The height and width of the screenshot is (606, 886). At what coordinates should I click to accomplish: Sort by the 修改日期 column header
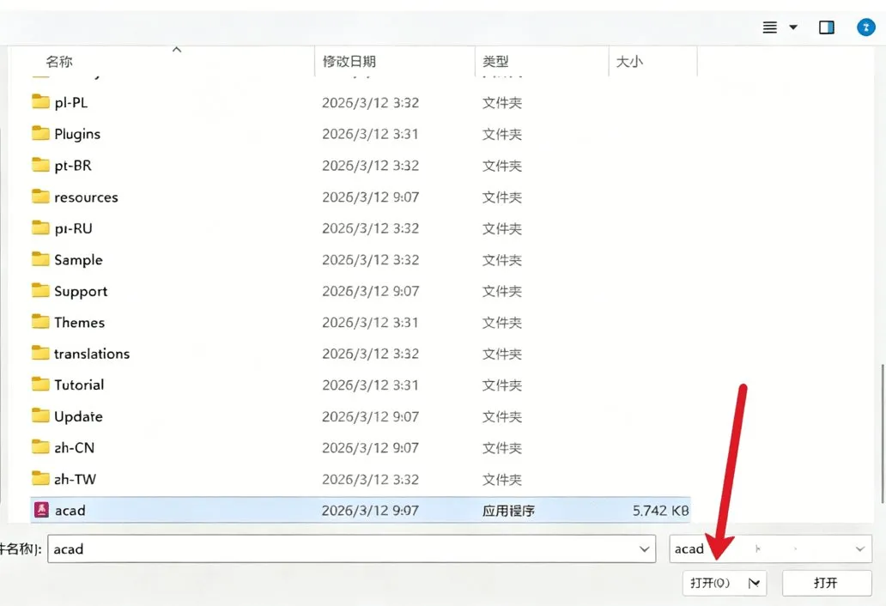pyautogui.click(x=349, y=61)
